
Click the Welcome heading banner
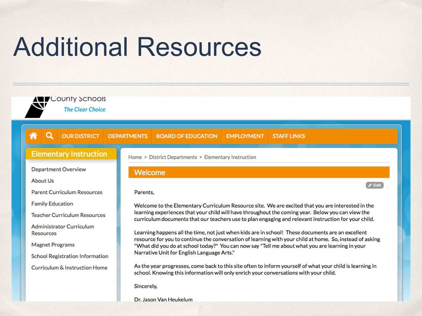pyautogui.click(x=259, y=172)
